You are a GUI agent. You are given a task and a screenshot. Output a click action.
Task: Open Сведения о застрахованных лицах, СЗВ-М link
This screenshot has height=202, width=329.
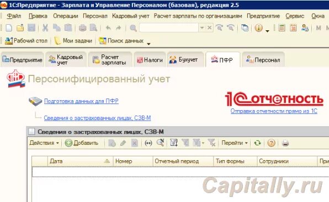97,118
